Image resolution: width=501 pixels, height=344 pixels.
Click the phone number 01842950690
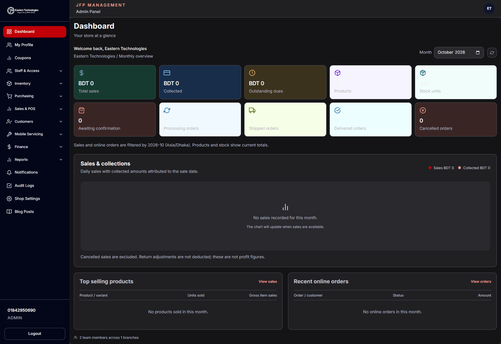coord(21,310)
